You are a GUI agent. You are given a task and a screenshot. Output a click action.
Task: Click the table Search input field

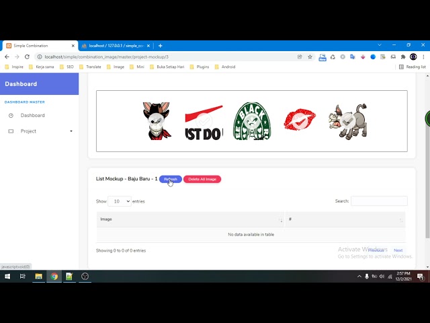(x=379, y=201)
